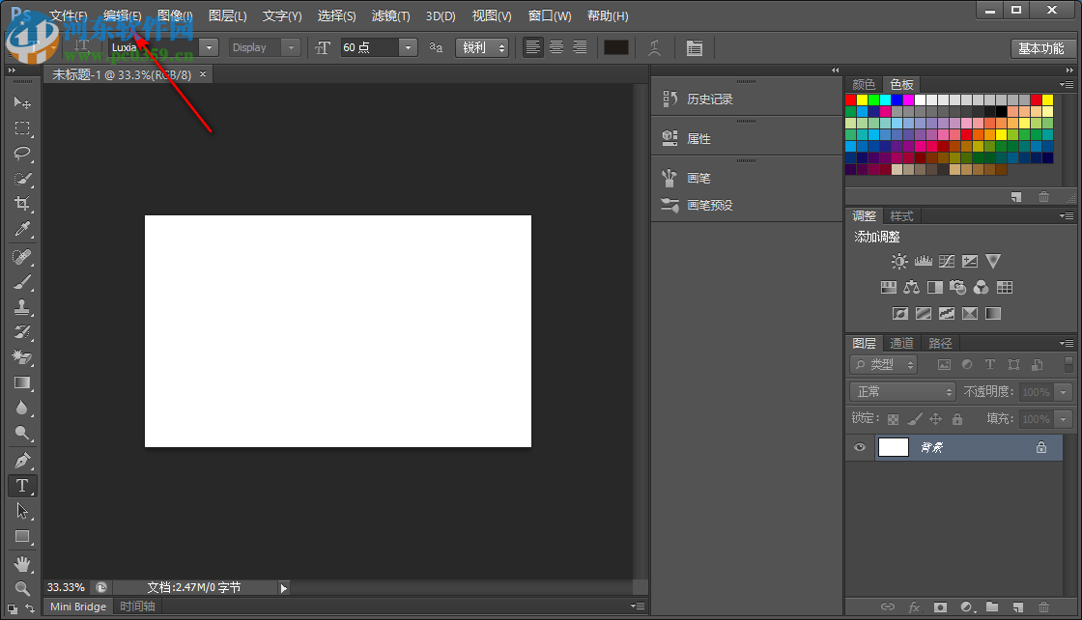This screenshot has width=1082, height=620.
Task: Add a Brightness/Contrast adjustment
Action: point(899,261)
